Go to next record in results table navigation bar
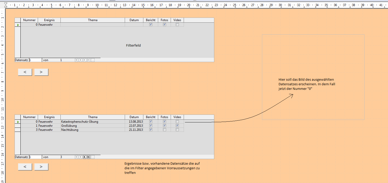This screenshot has height=183, width=388. click(x=85, y=157)
